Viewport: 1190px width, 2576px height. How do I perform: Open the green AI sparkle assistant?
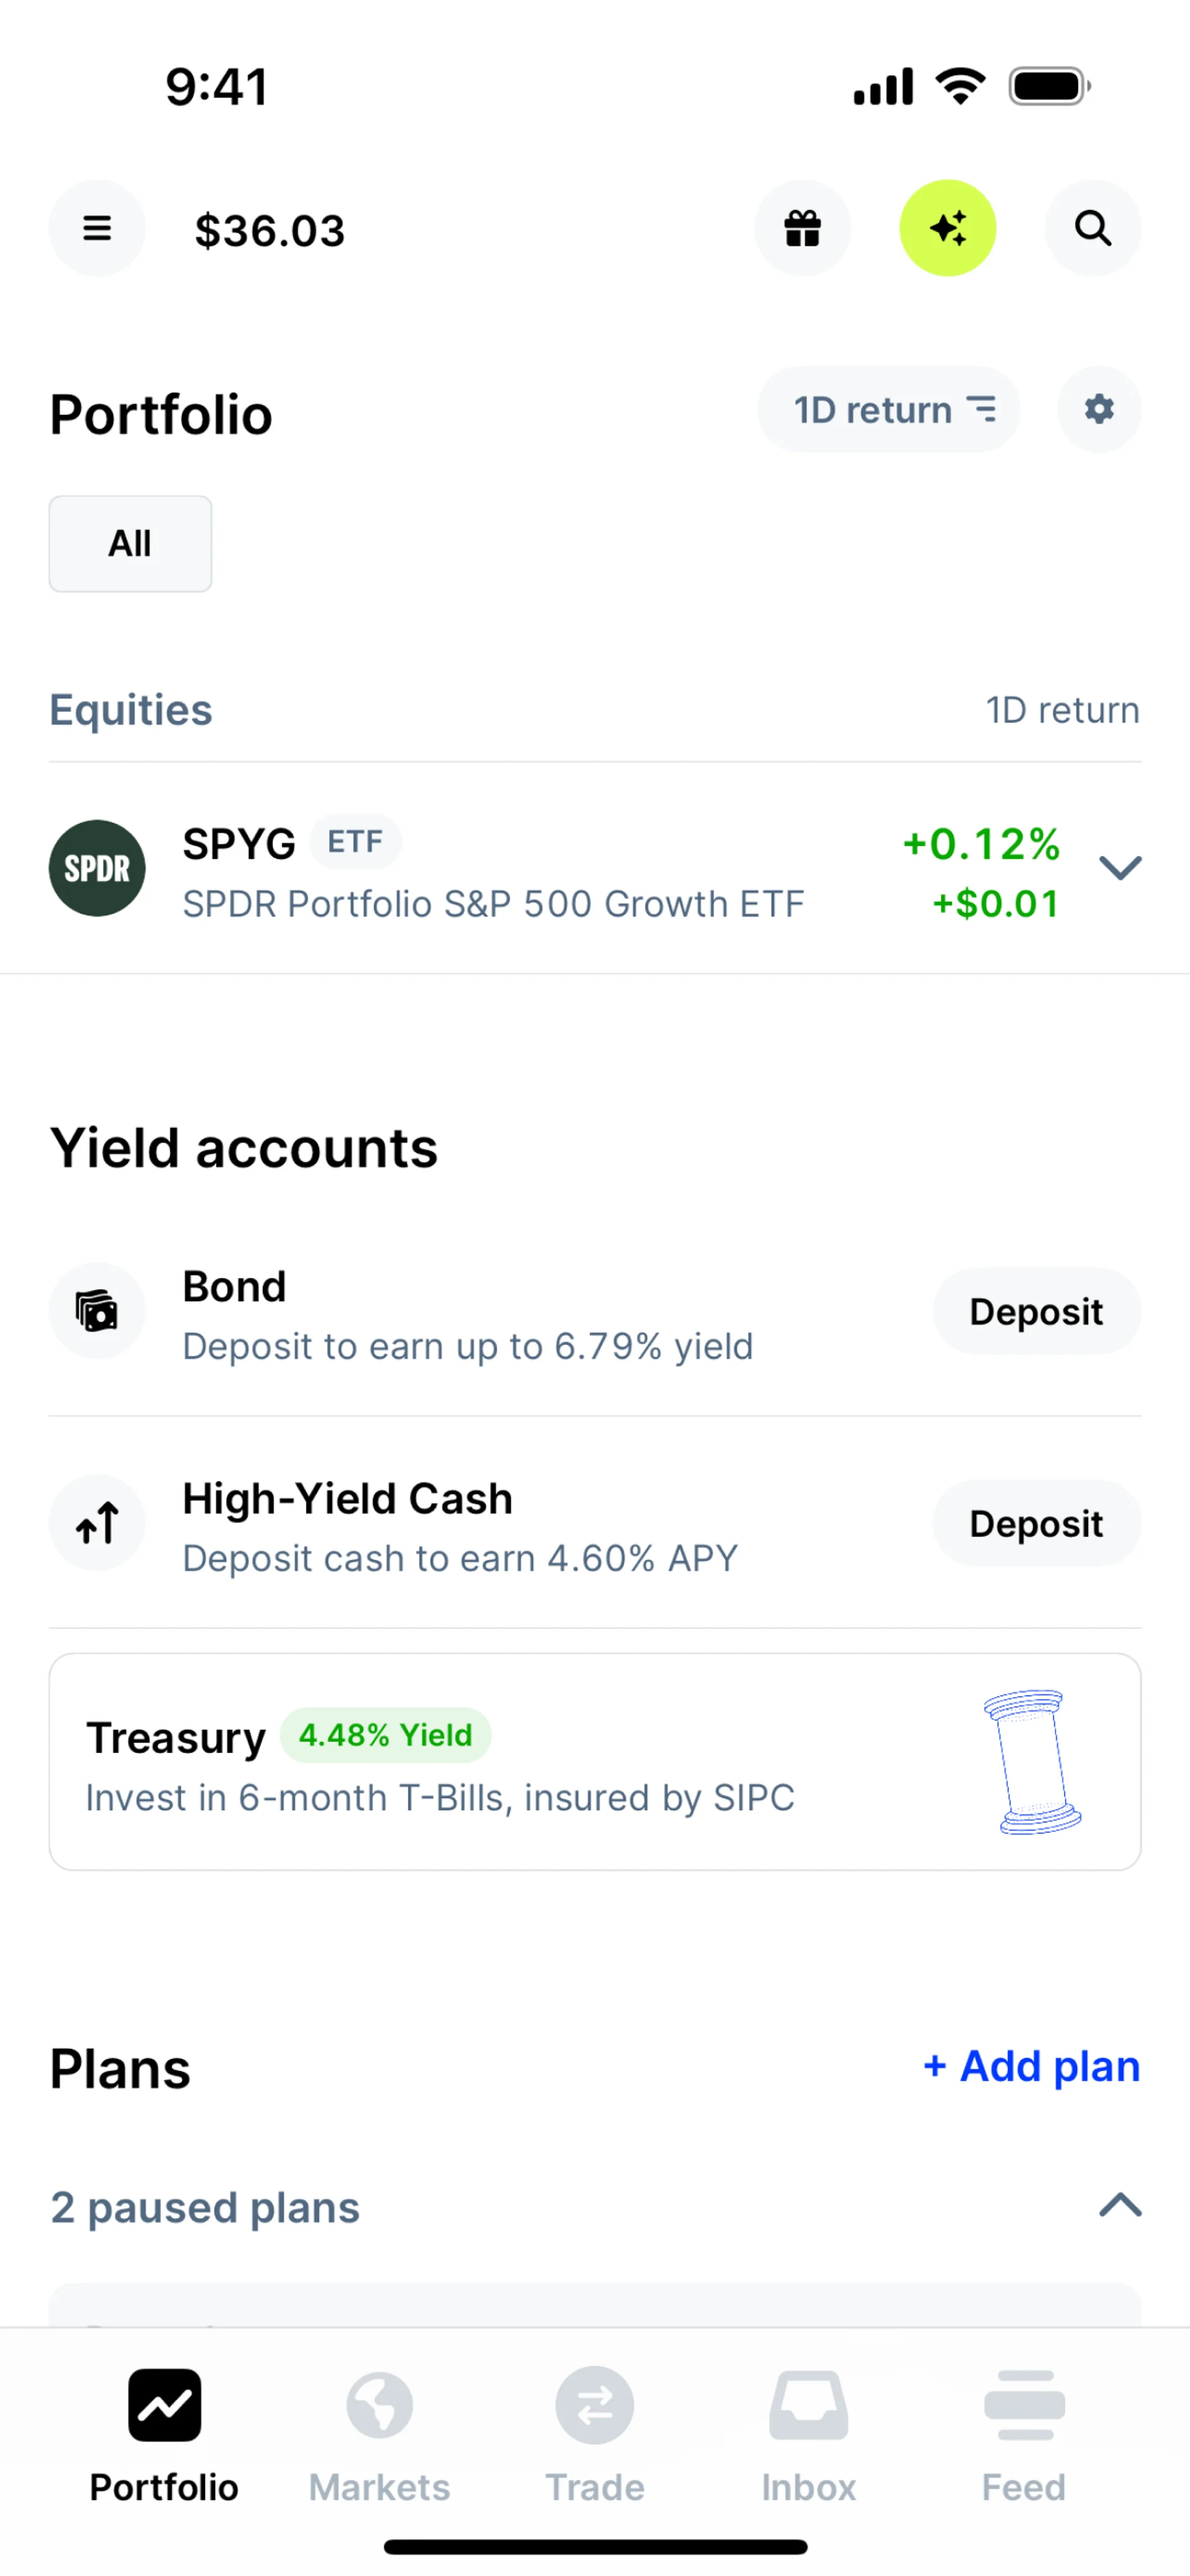947,229
